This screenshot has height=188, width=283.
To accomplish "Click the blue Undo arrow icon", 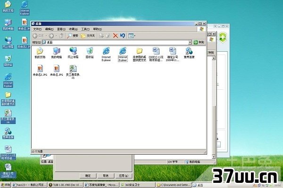I will 123,36.
